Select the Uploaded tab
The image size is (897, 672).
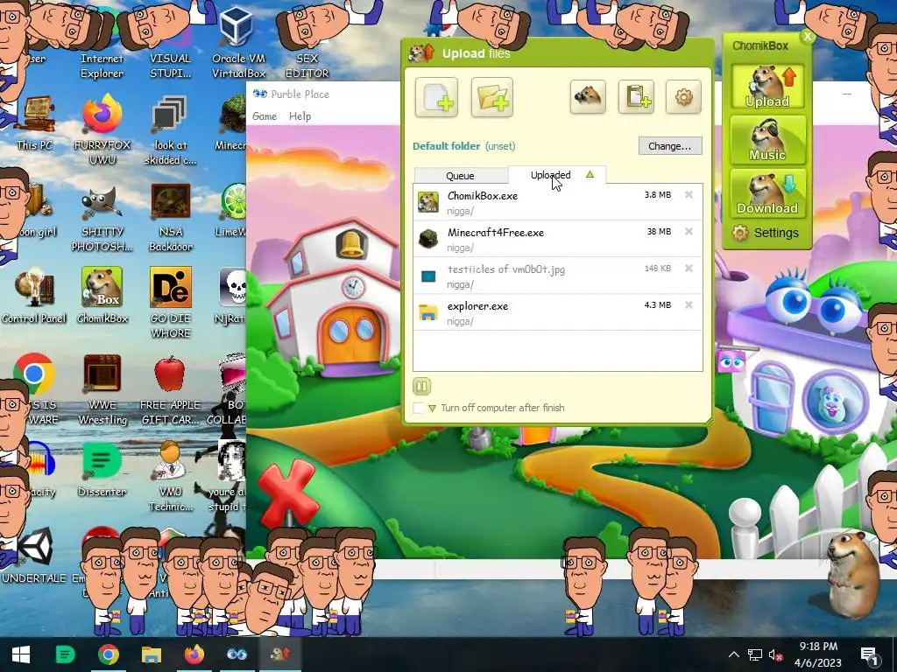point(550,175)
